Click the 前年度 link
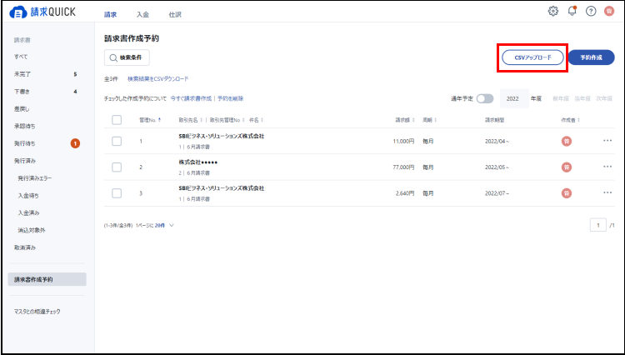 [561, 98]
